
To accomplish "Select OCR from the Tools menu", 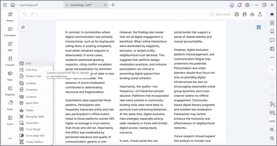I will 35,64.
